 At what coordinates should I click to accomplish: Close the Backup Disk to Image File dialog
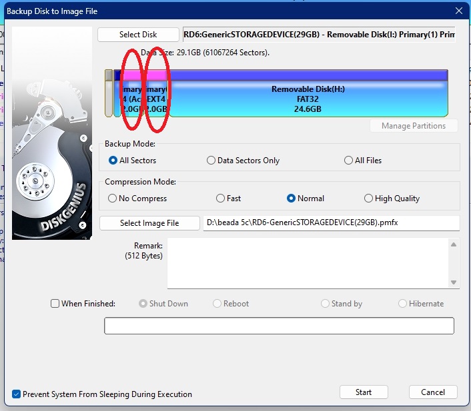tap(458, 11)
